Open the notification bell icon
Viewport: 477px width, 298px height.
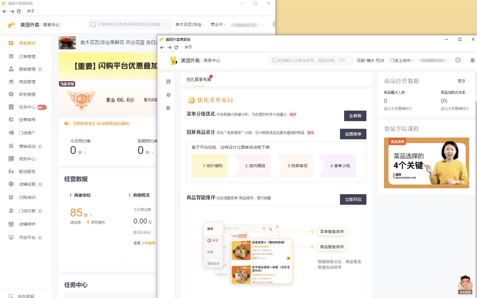click(472, 60)
